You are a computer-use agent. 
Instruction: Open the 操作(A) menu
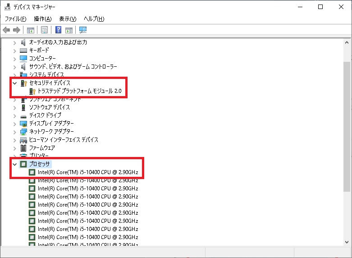click(43, 19)
